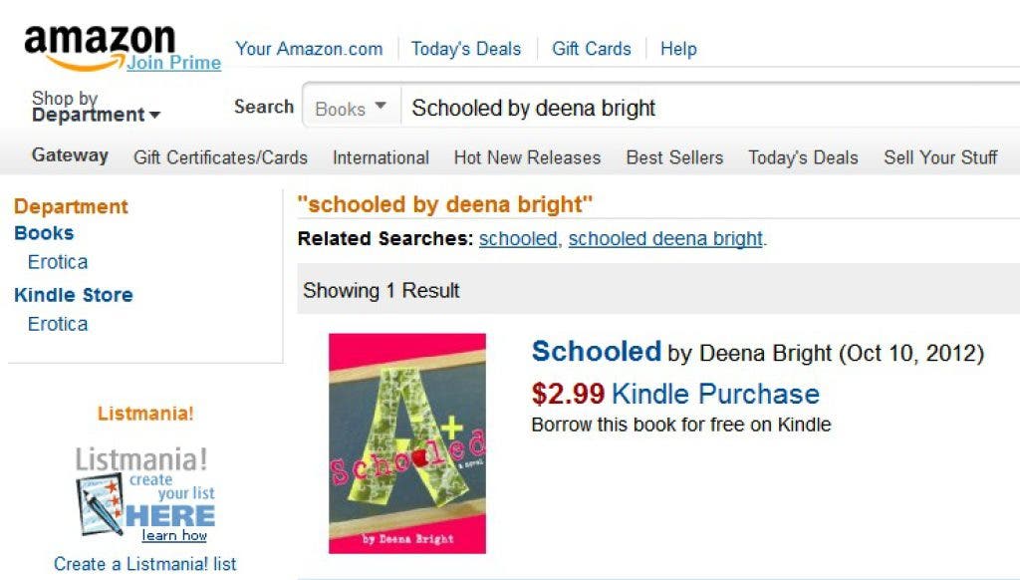Viewport: 1020px width, 580px height.
Task: Open Hot New Releases tab
Action: (527, 157)
